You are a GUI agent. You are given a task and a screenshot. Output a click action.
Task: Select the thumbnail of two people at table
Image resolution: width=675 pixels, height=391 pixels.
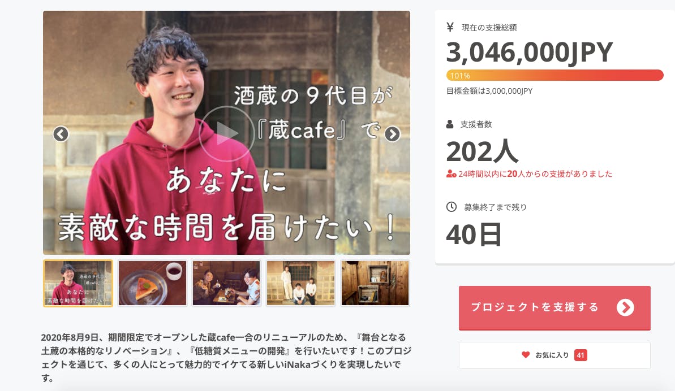[226, 283]
